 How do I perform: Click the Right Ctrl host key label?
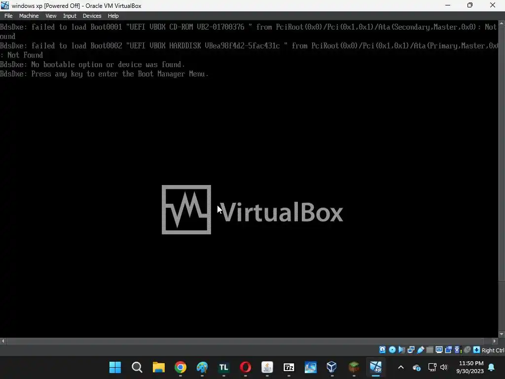tap(493, 350)
